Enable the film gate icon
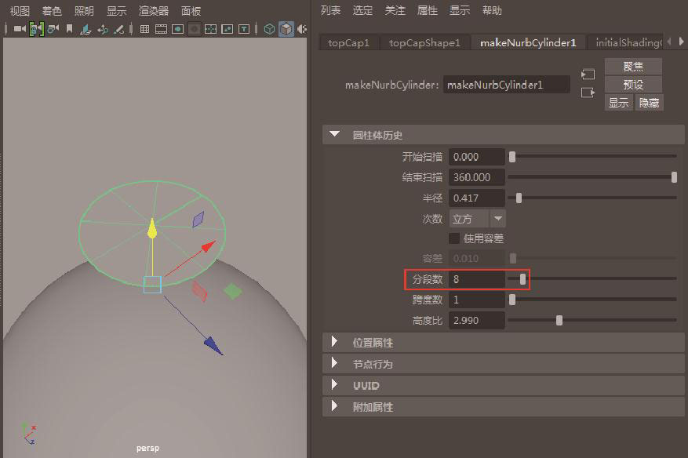Viewport: 688px width, 458px height. tap(161, 29)
